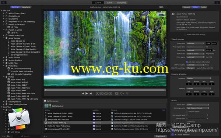
Task: Click the Apple ProRes 422 setting icon
Action: [x=8, y=79]
